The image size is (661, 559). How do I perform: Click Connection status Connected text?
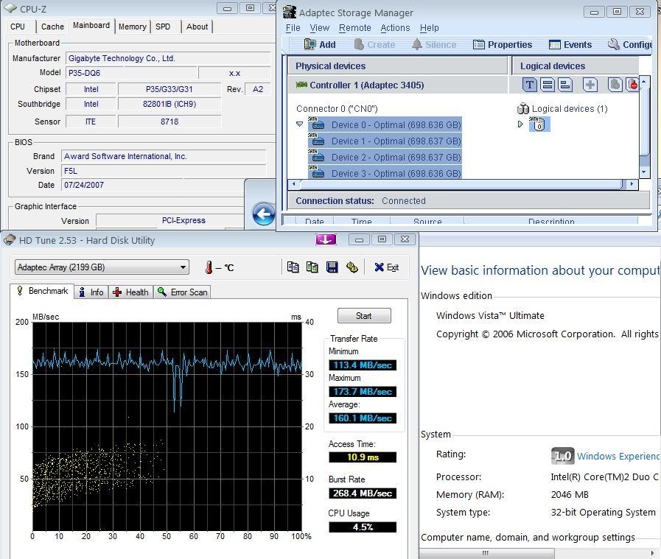click(x=403, y=201)
